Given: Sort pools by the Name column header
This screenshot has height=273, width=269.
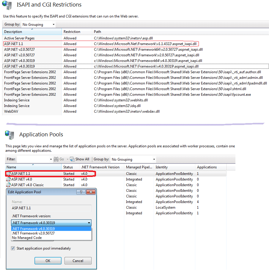Looking at the screenshot, I should (33, 167).
